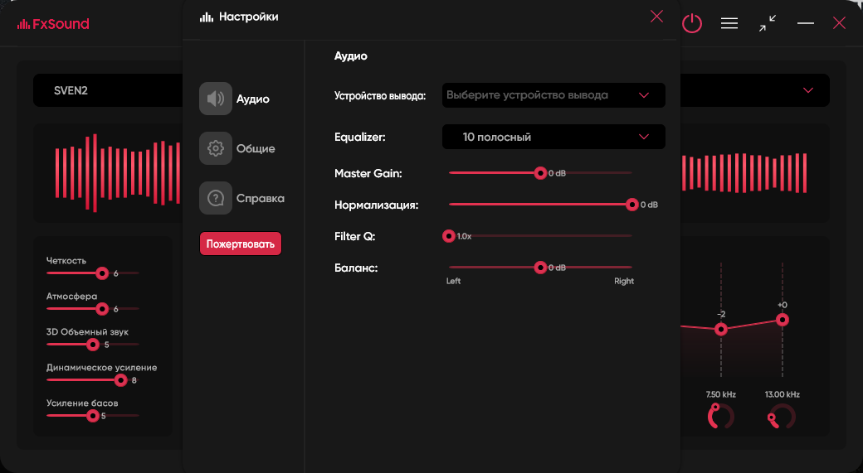Close the Настройки settings dialog
The image size is (863, 473).
656,17
